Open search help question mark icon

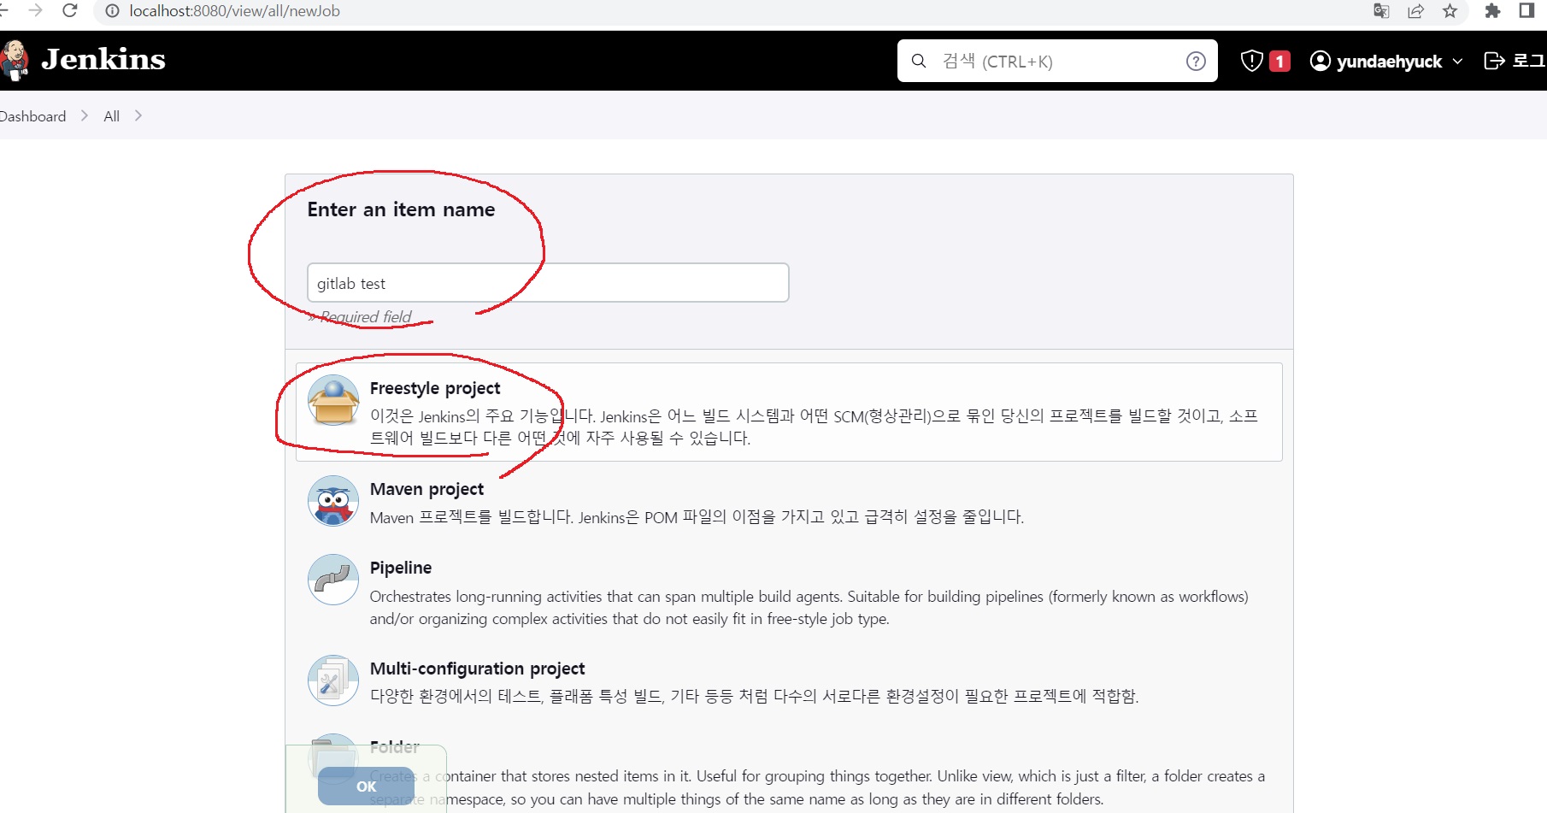pyautogui.click(x=1196, y=61)
